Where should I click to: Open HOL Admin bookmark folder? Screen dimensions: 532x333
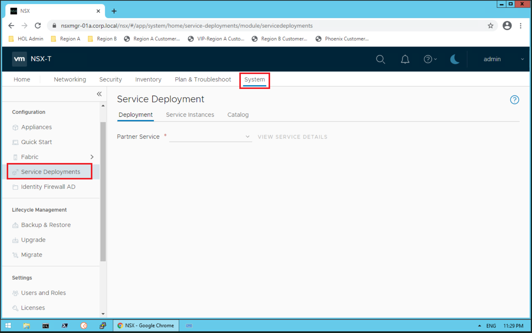point(26,39)
